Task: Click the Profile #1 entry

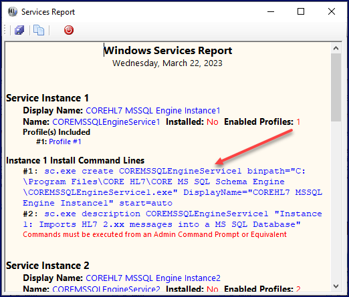Action: 65,141
